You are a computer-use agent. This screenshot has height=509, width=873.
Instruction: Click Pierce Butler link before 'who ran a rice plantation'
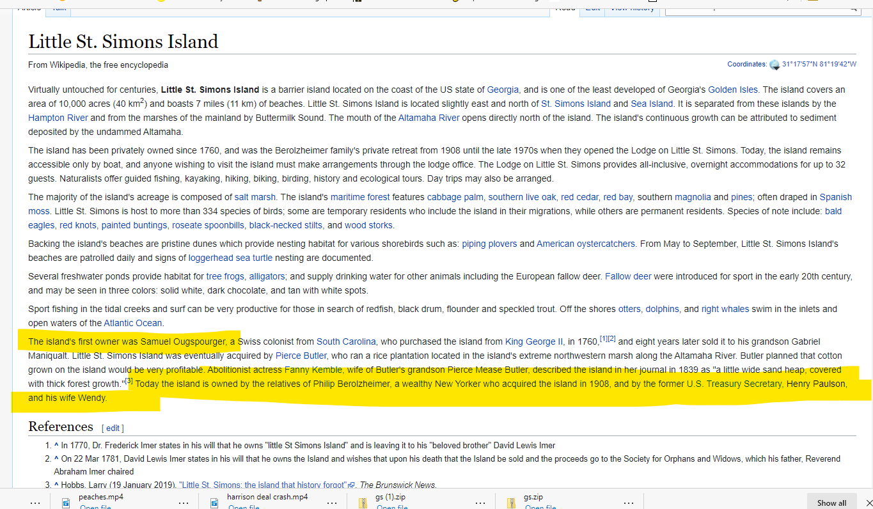pyautogui.click(x=301, y=356)
